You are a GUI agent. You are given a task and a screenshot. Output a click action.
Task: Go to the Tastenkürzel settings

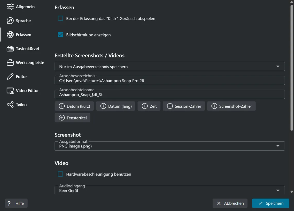(27, 49)
